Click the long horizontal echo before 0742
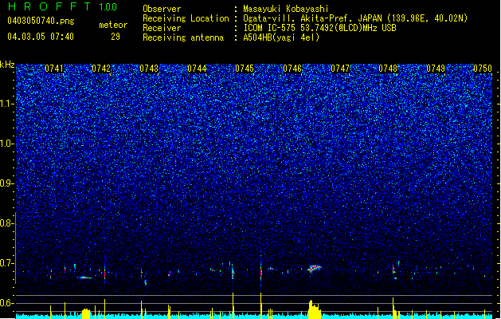 85,278
